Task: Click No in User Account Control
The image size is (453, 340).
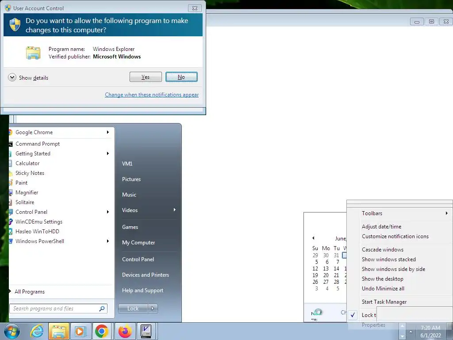Action: coord(181,77)
